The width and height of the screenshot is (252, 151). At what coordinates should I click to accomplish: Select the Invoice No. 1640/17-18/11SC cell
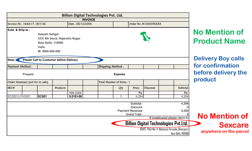point(27,24)
